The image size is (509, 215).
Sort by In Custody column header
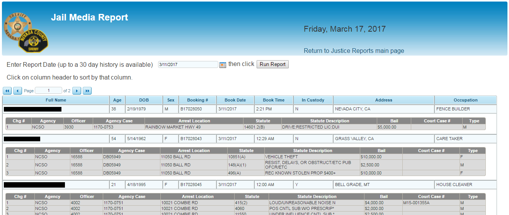pos(313,100)
